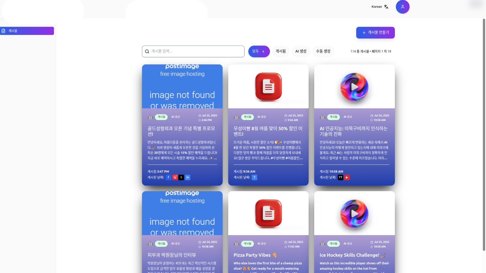The height and width of the screenshot is (273, 486).
Task: Click clock icon next to 9:36 AM
Action: pyautogui.click(x=286, y=120)
